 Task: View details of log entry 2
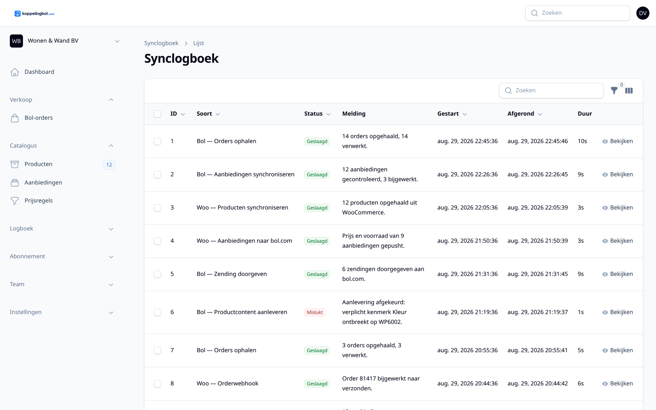pos(617,175)
